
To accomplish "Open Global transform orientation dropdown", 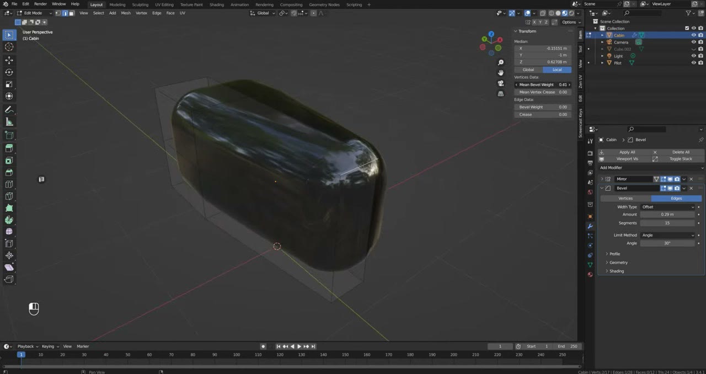I will coord(263,13).
